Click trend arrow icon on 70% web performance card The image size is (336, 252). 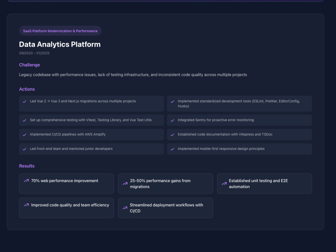26,181
